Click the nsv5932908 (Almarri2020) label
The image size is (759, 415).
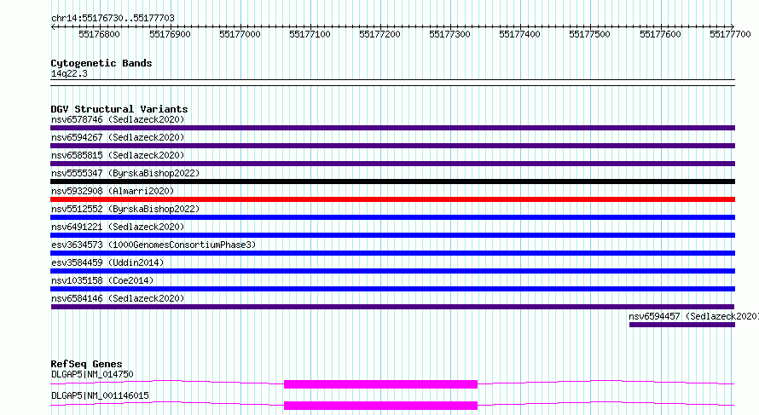[x=113, y=191]
